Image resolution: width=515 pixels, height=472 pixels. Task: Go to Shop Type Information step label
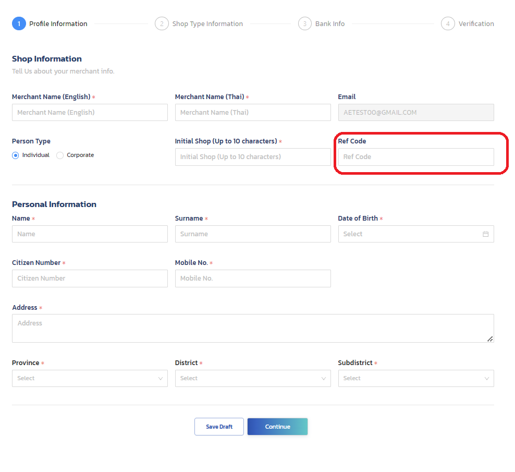[x=207, y=23]
